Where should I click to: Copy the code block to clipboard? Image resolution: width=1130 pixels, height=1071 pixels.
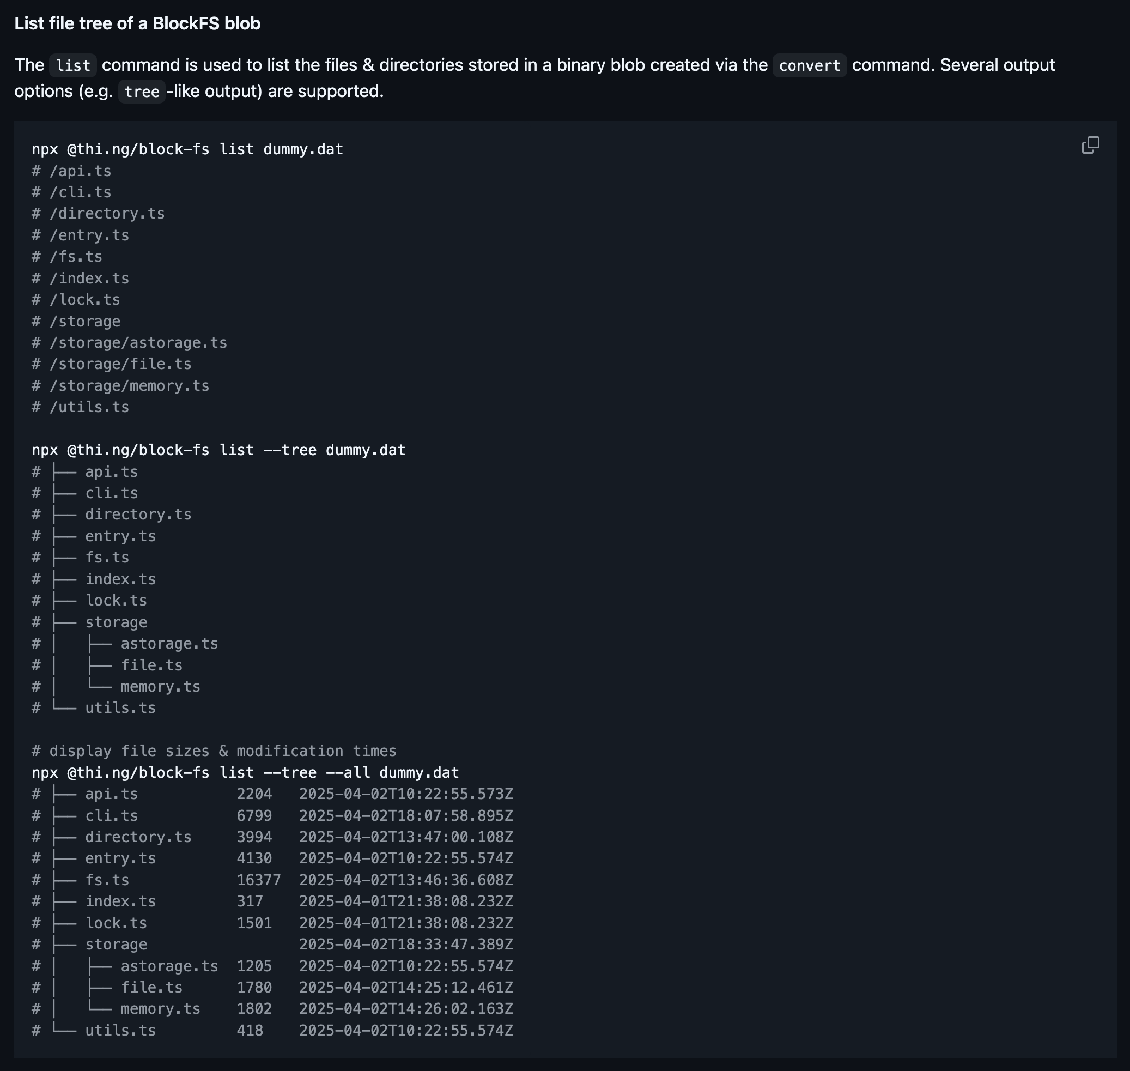tap(1090, 146)
